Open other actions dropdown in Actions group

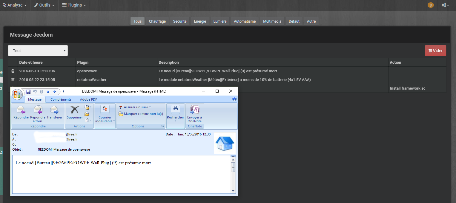(x=88, y=120)
